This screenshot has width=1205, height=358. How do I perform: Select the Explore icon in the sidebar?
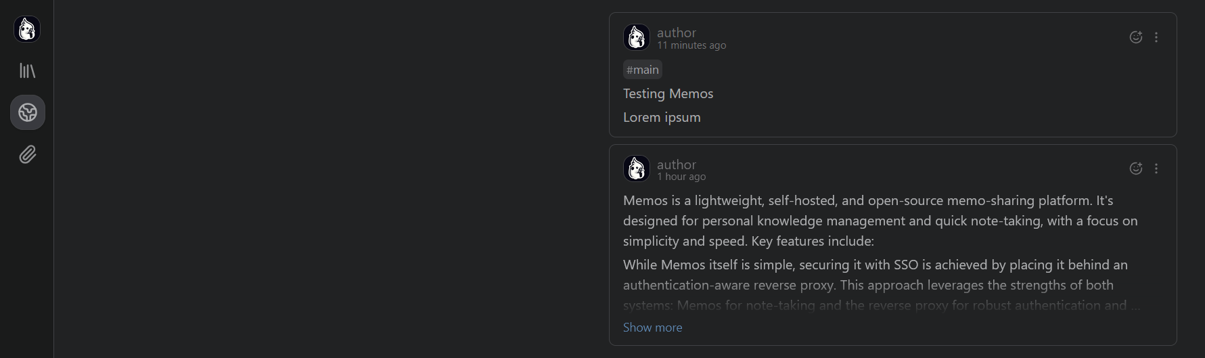(x=28, y=112)
